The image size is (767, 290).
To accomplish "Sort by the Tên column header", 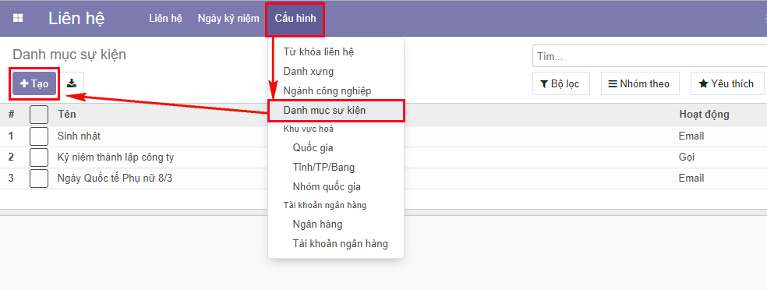I will point(66,114).
